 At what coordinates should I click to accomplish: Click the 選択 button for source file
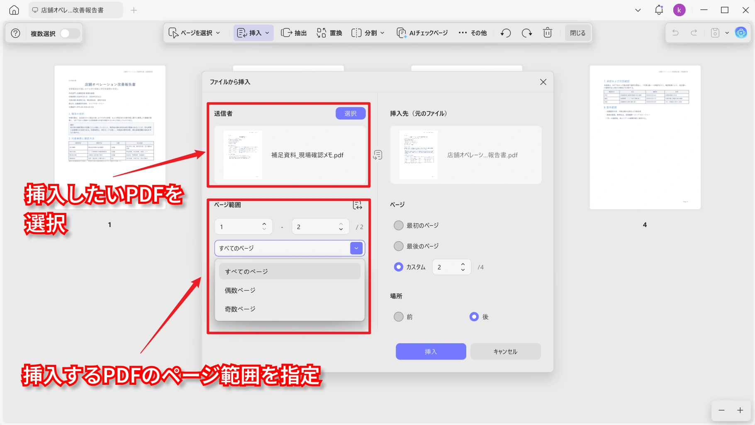pos(351,113)
